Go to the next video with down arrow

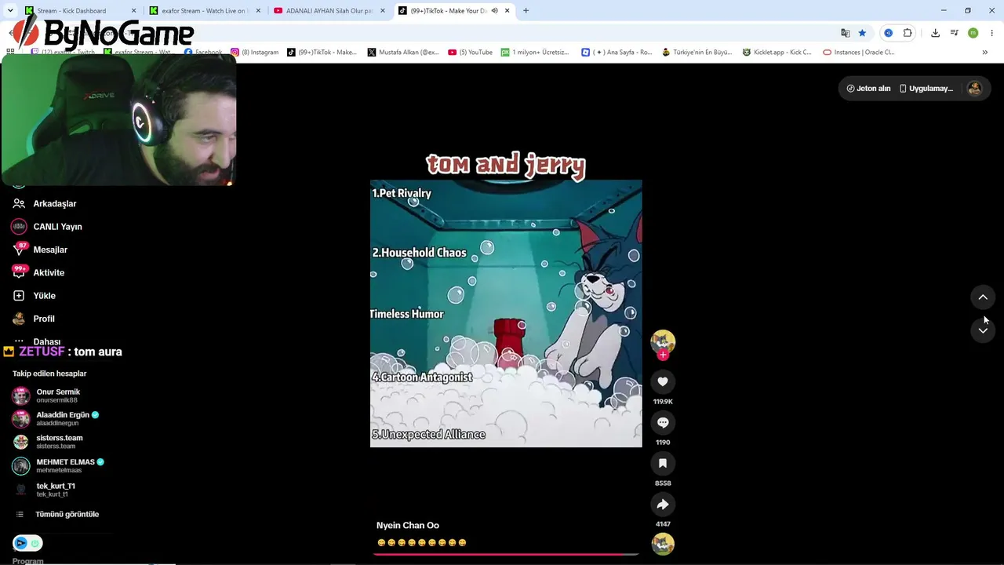(983, 330)
